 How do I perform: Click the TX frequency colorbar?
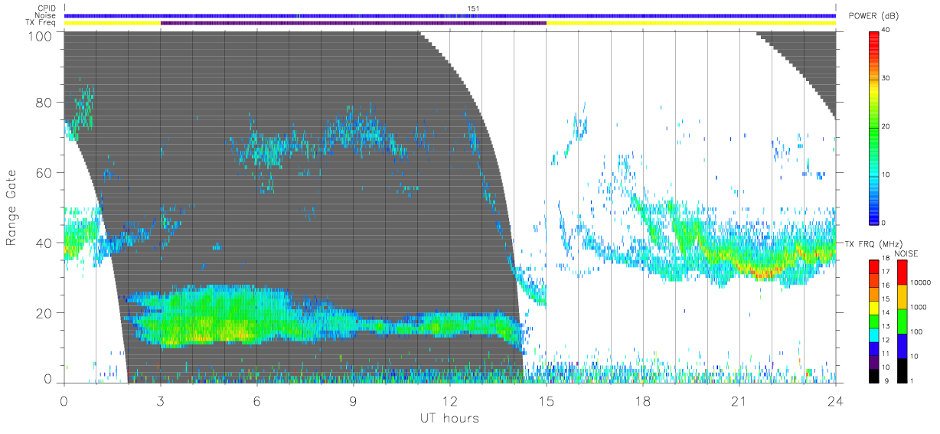point(873,320)
